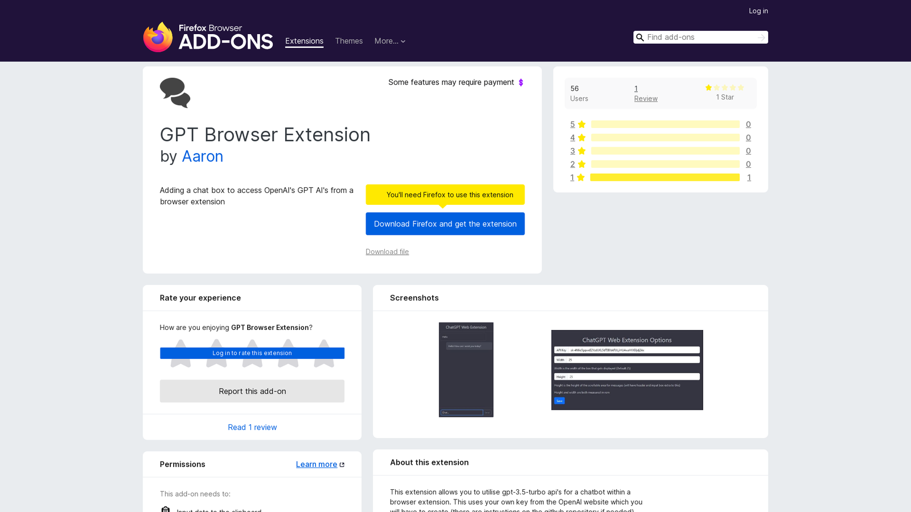Click the 4 stars row label
The height and width of the screenshot is (512, 911).
click(x=572, y=138)
